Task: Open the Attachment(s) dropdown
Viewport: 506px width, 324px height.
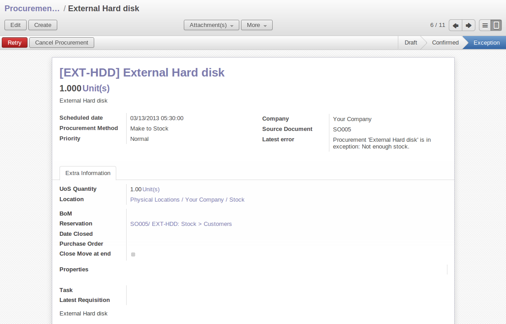Action: coord(211,25)
